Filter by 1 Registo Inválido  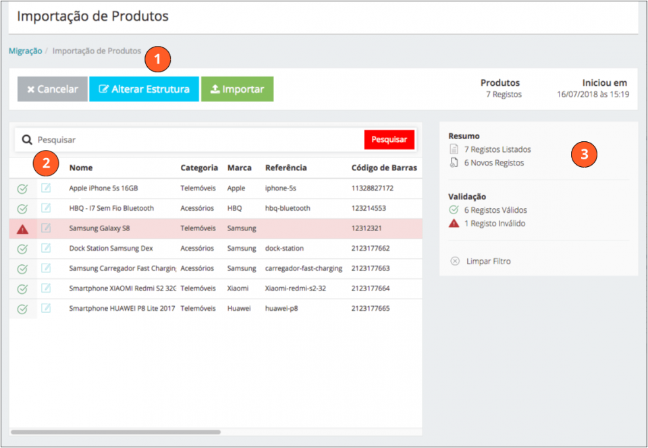(494, 224)
